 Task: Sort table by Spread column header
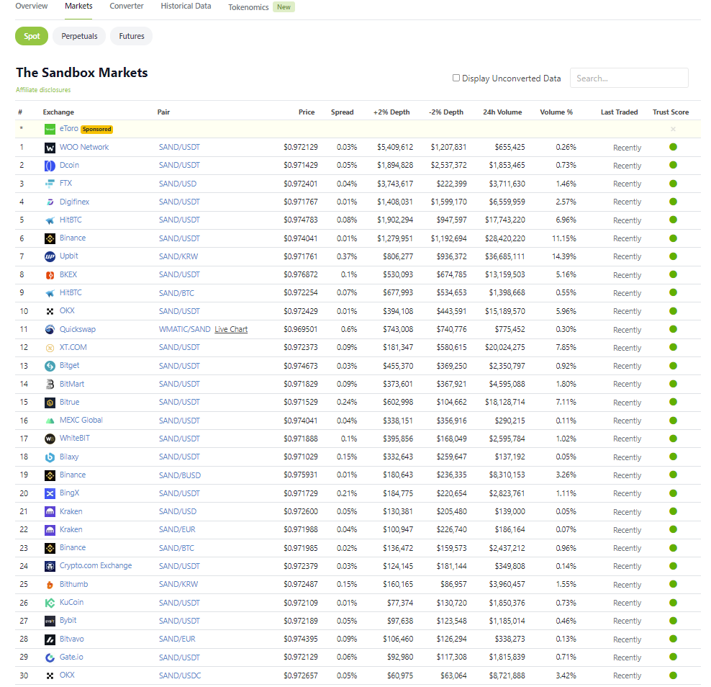tap(342, 112)
